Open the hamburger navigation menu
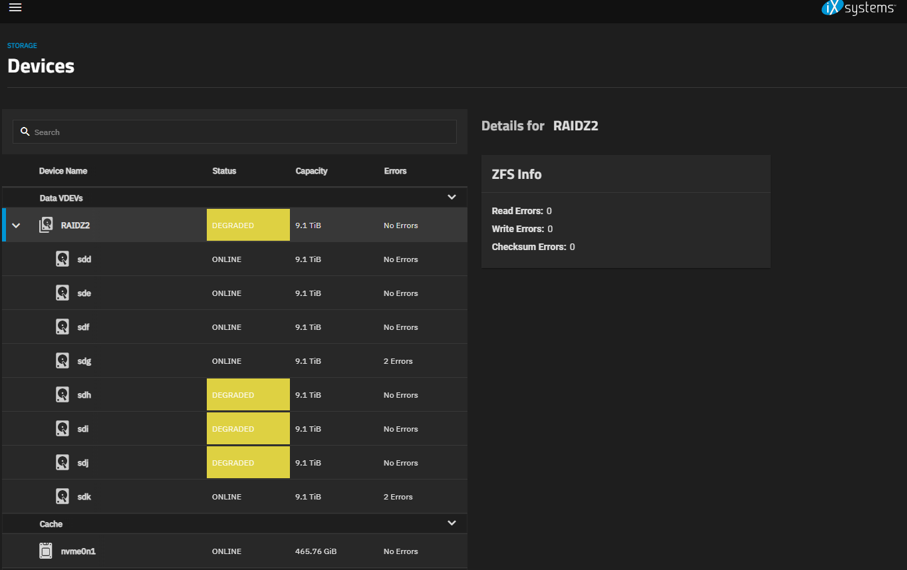This screenshot has width=907, height=570. tap(15, 7)
